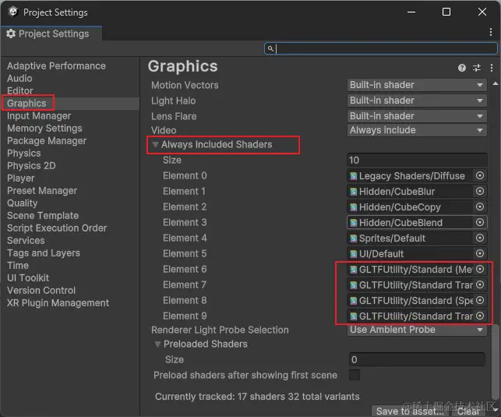Open Version Control settings

41,290
